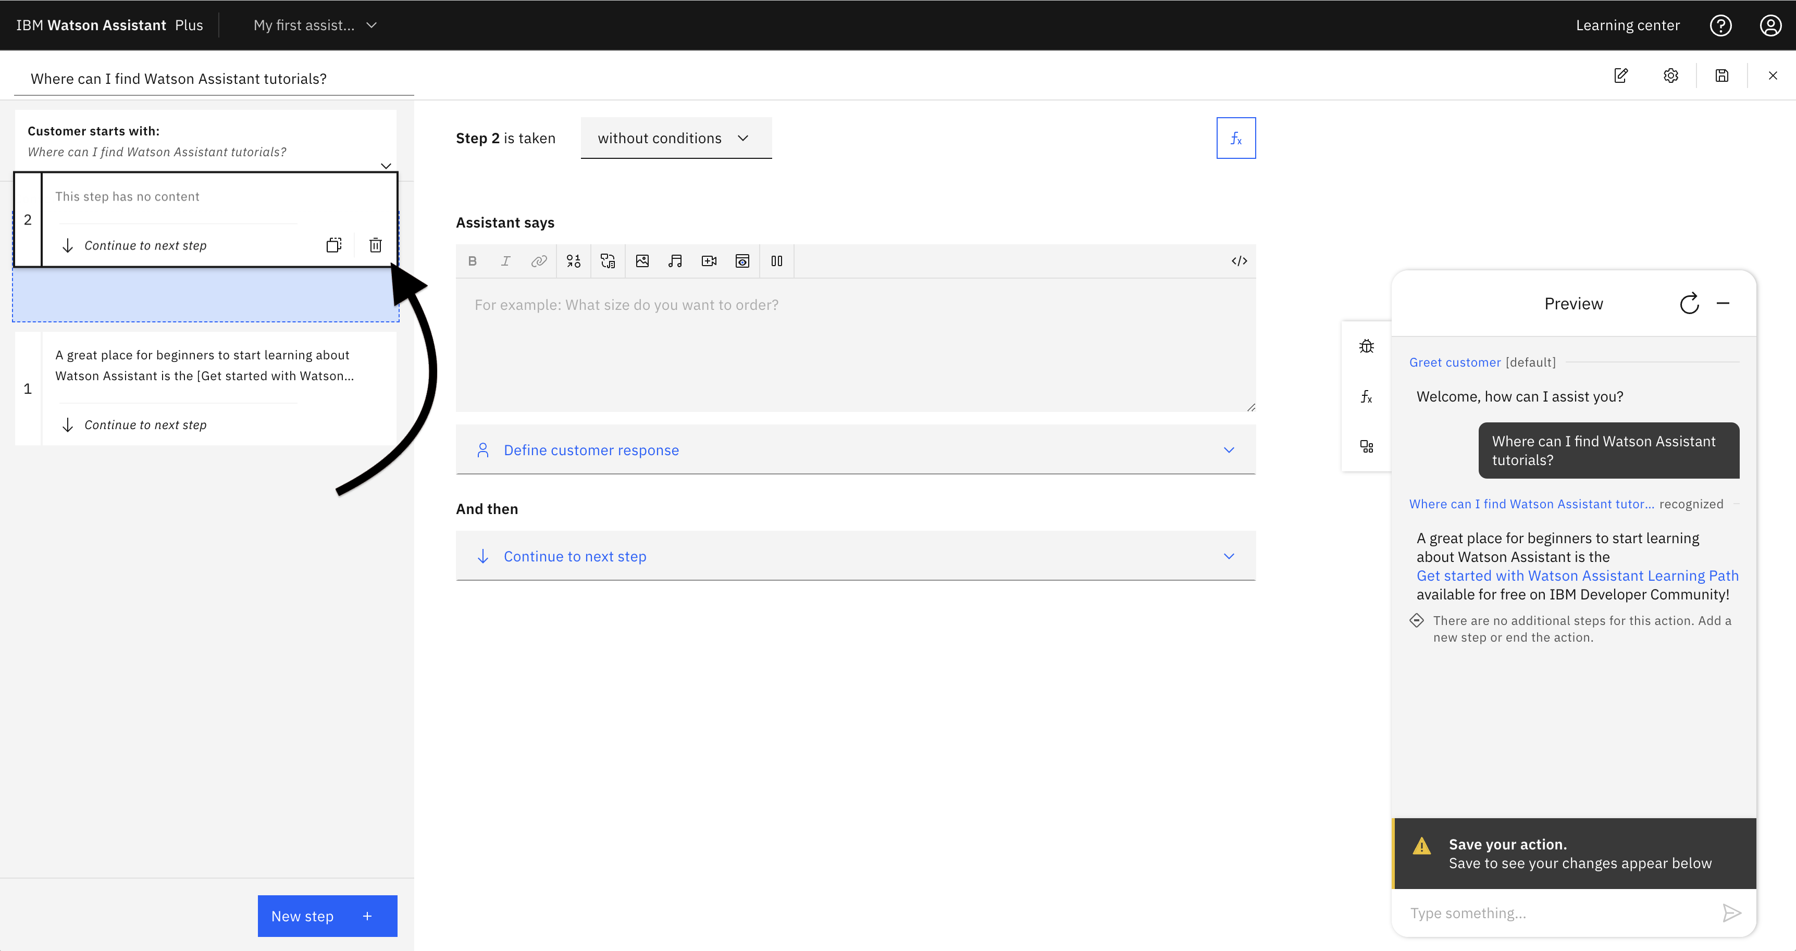Click the New step button
The height and width of the screenshot is (951, 1796).
tap(328, 916)
